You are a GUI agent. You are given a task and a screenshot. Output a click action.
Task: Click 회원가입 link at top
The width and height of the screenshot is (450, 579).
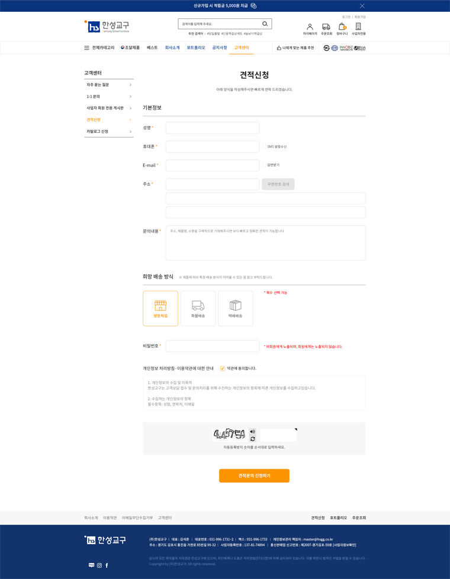(x=360, y=17)
